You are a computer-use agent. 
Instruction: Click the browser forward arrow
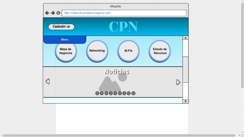[53, 13]
